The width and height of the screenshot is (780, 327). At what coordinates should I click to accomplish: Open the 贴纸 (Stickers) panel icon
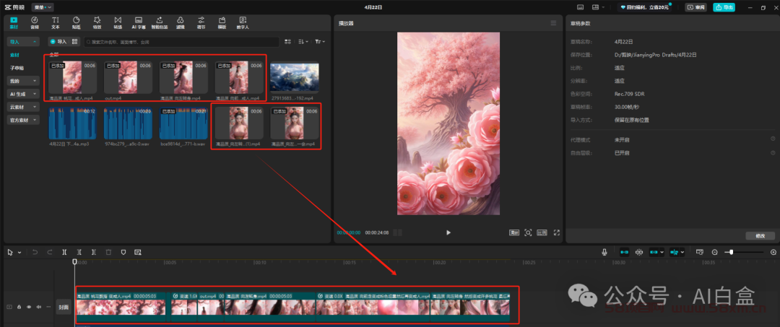click(x=77, y=22)
